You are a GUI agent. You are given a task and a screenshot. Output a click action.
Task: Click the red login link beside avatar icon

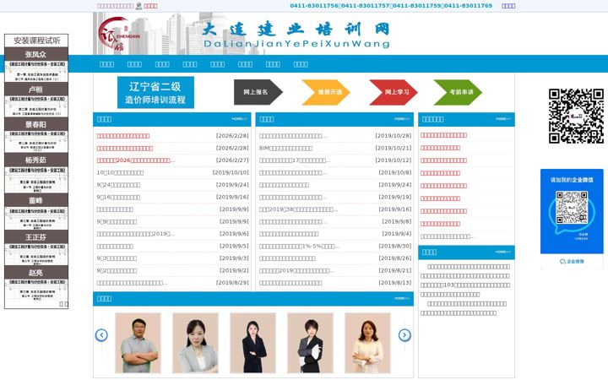pyautogui.click(x=150, y=6)
